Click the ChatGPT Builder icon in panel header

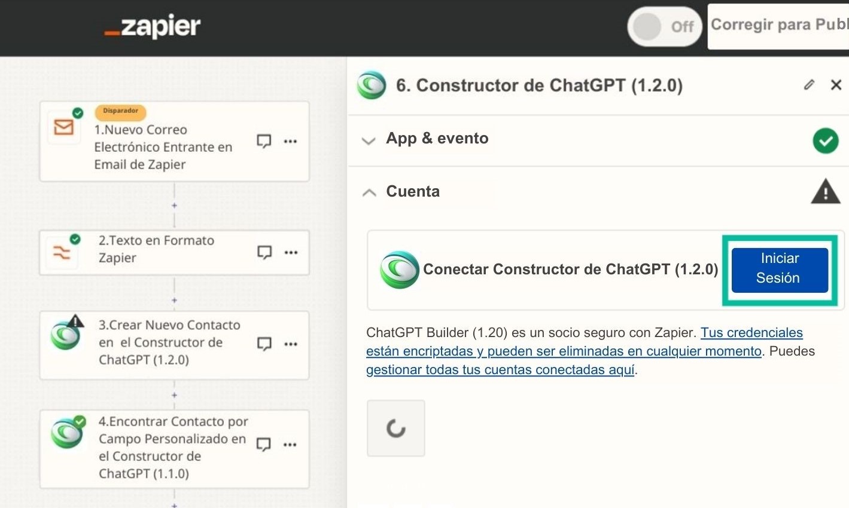[x=372, y=85]
